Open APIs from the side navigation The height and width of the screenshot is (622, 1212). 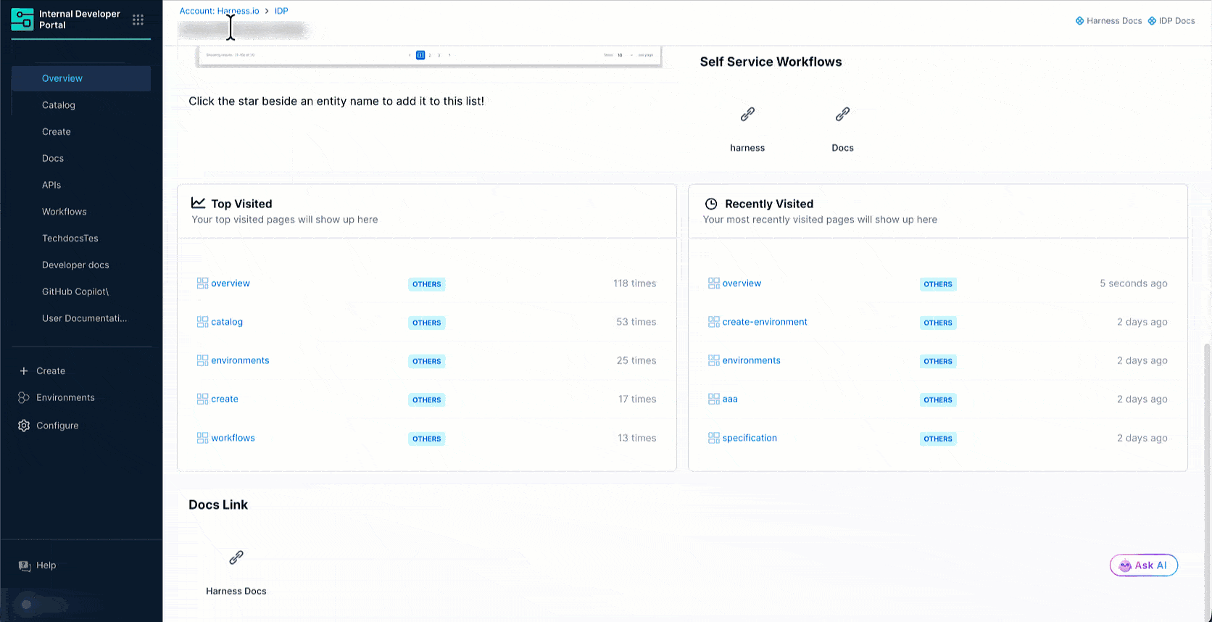point(51,185)
